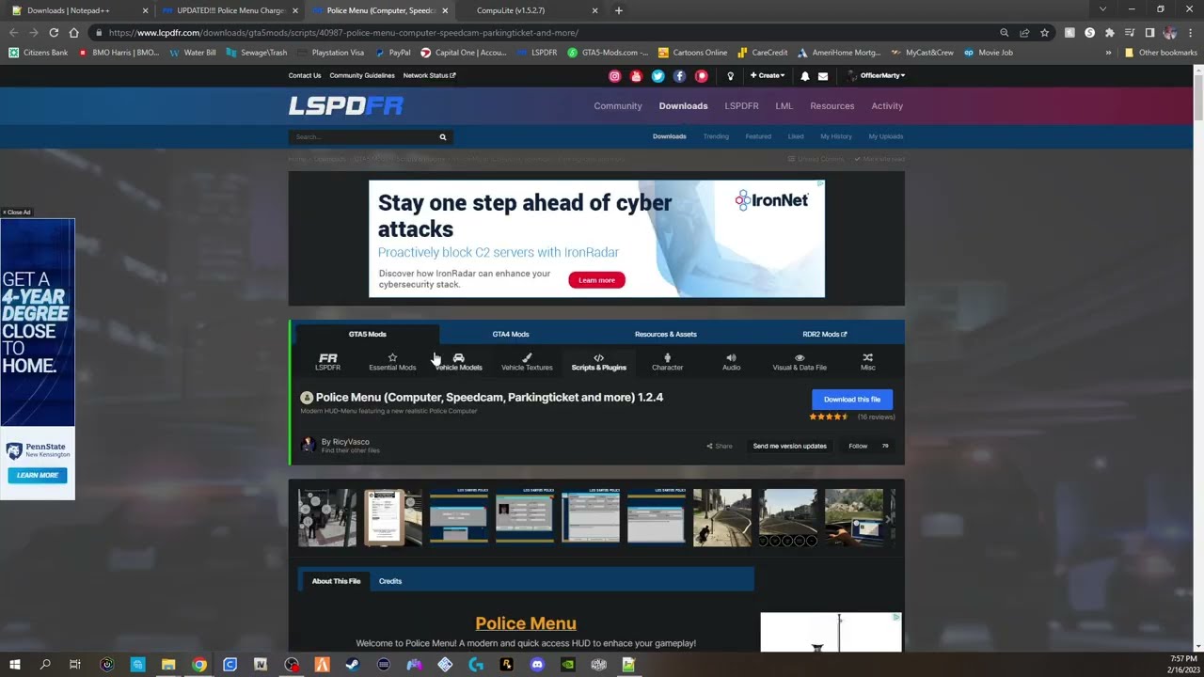Select the Character category icon
Screen dimensions: 1204x677
pos(667,362)
